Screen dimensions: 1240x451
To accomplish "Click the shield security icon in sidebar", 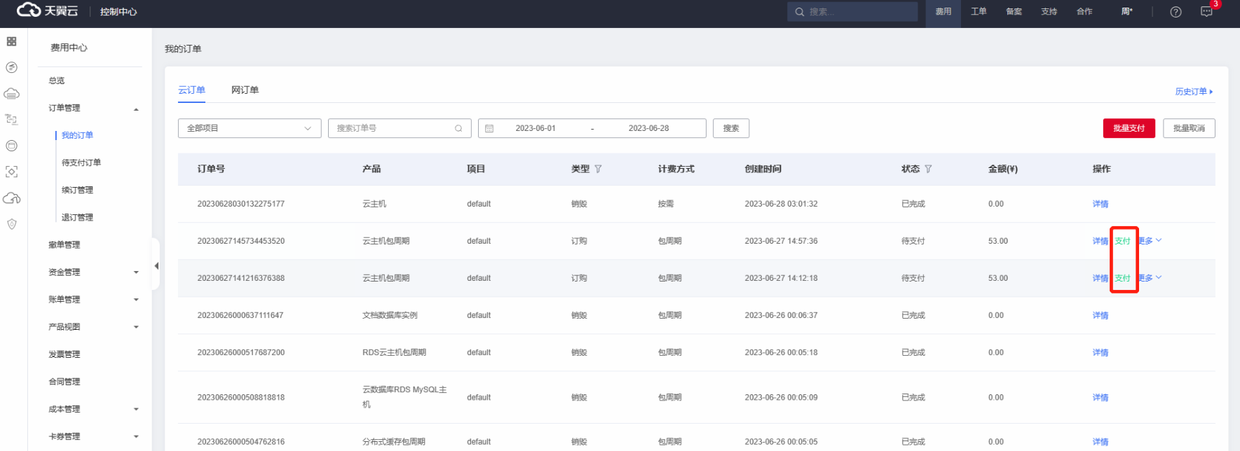I will point(12,224).
